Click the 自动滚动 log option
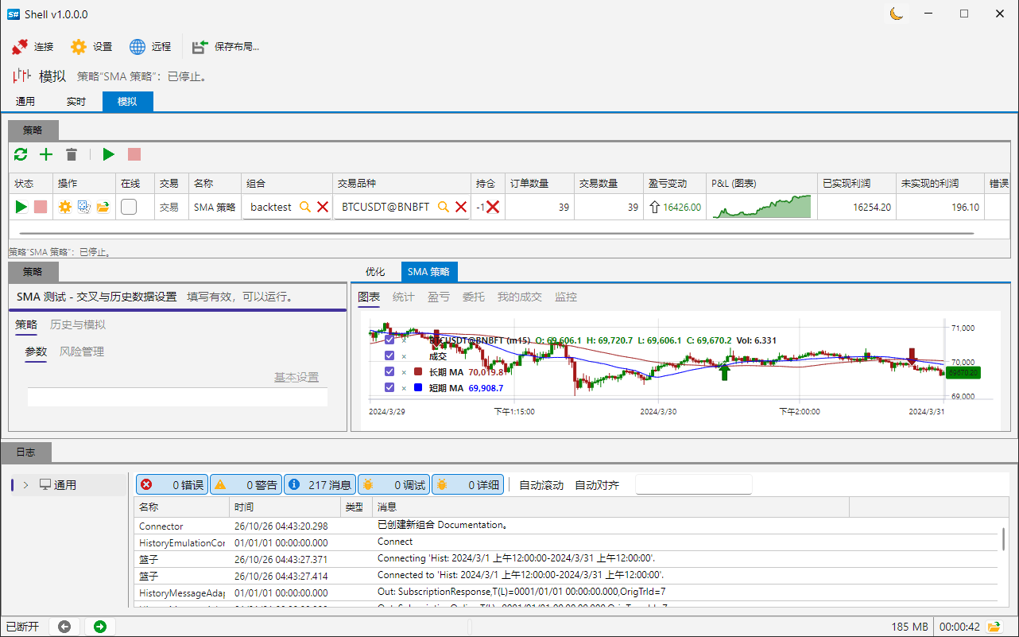 tap(541, 485)
